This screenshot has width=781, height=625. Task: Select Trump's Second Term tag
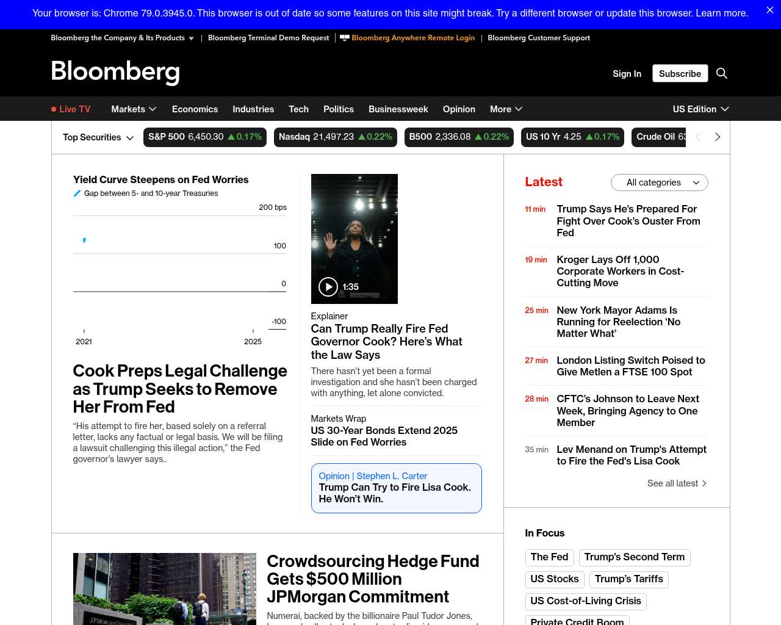click(635, 557)
